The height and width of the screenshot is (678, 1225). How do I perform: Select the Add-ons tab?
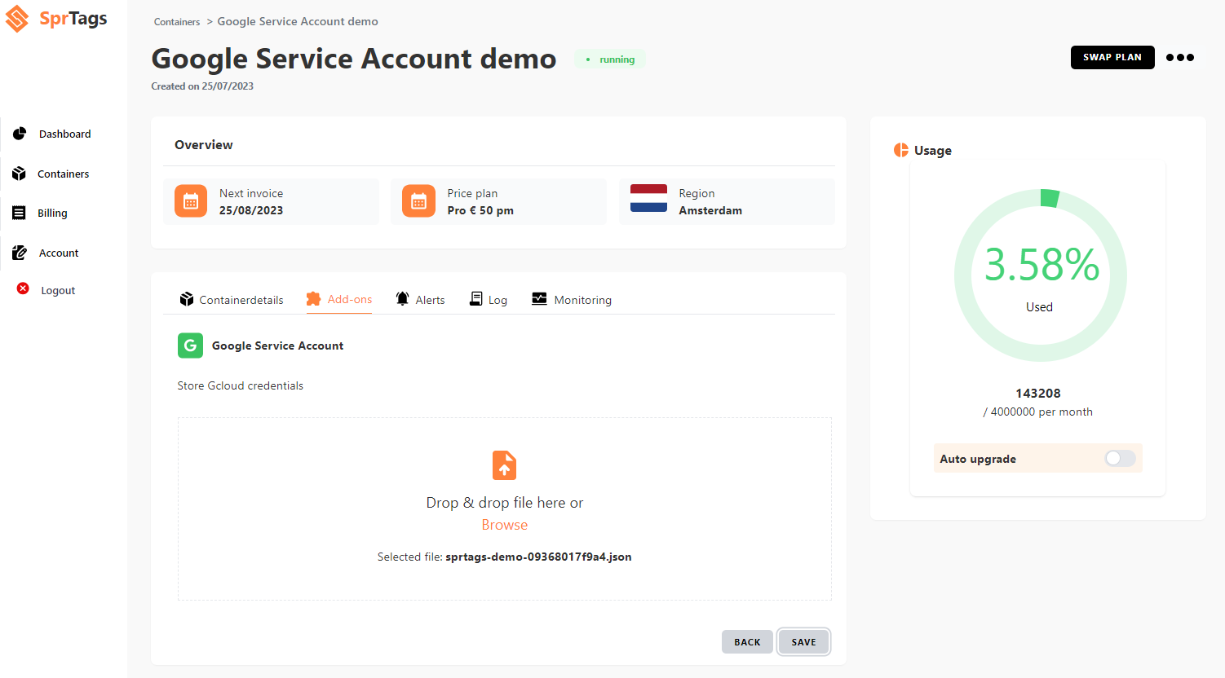pos(339,299)
